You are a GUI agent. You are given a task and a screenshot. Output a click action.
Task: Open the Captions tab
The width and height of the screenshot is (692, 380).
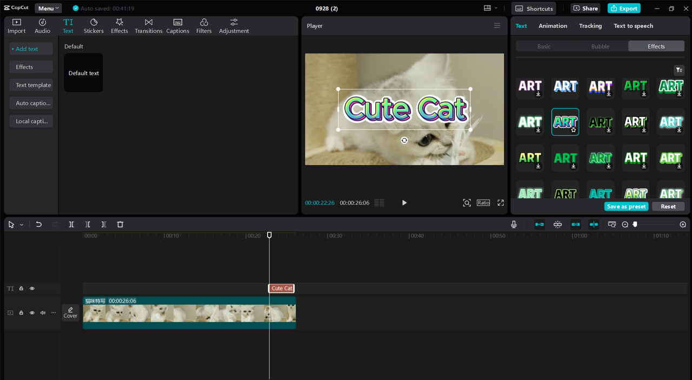point(177,26)
